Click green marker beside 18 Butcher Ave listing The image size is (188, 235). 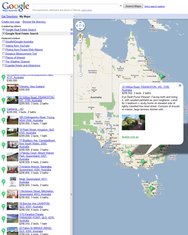[3, 207]
